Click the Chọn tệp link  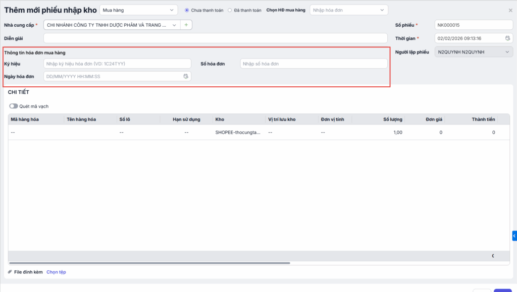click(x=56, y=272)
